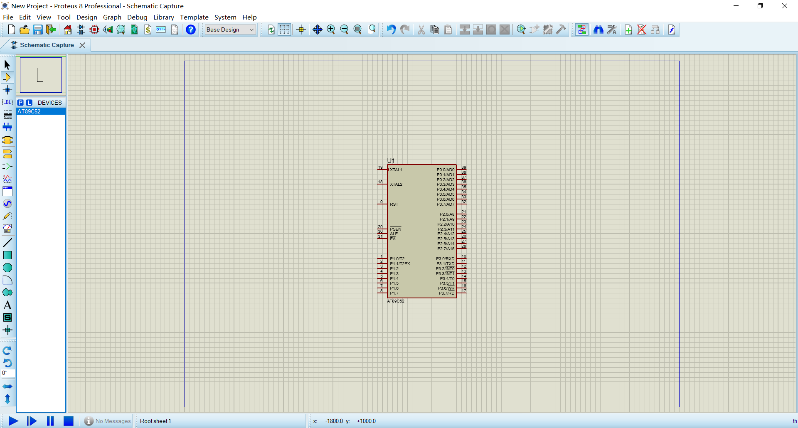The width and height of the screenshot is (798, 428).
Task: Toggle the false origin crosshair button
Action: 301,30
